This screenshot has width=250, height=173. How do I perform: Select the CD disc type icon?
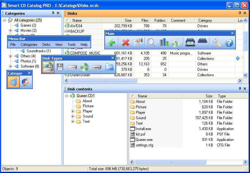click(84, 67)
